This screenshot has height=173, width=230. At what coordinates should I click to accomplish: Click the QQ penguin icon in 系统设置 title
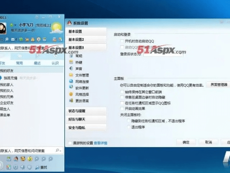[x=69, y=23]
